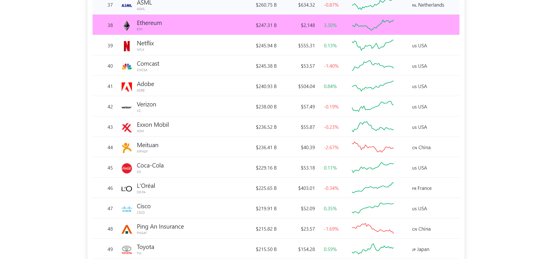The image size is (552, 259).
Task: Click rank number 42 for Verizon
Action: pos(110,107)
